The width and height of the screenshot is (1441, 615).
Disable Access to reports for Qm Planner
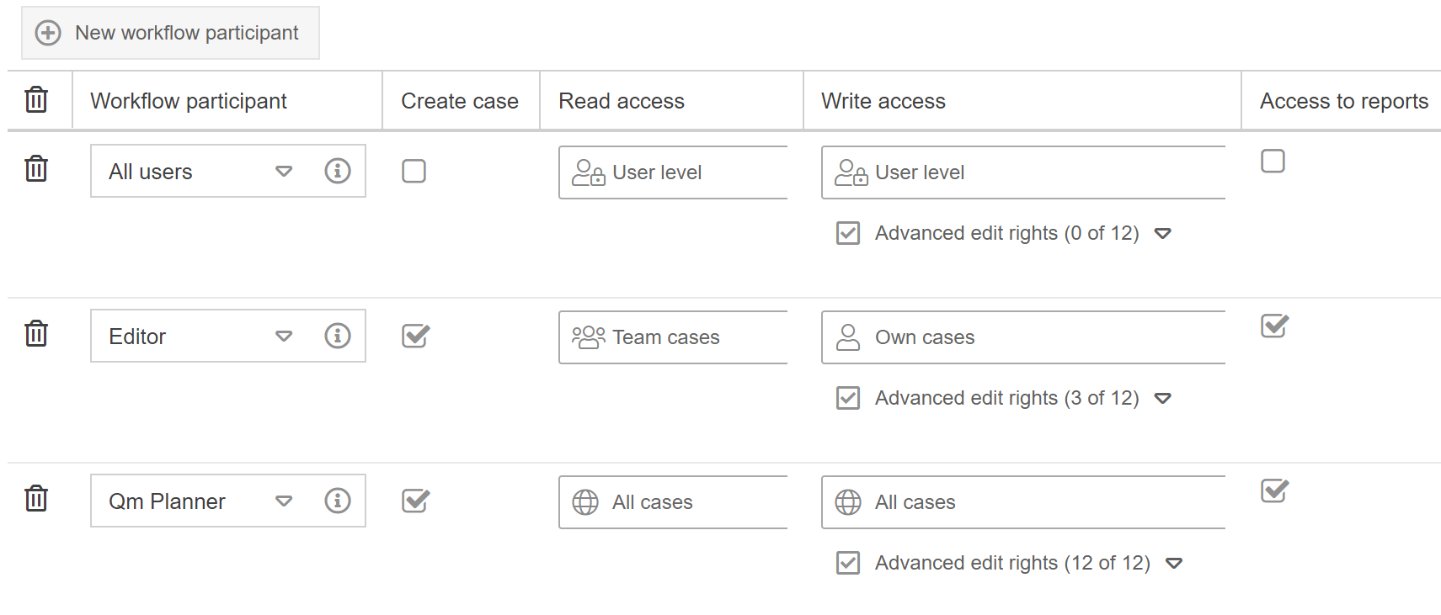click(x=1274, y=490)
